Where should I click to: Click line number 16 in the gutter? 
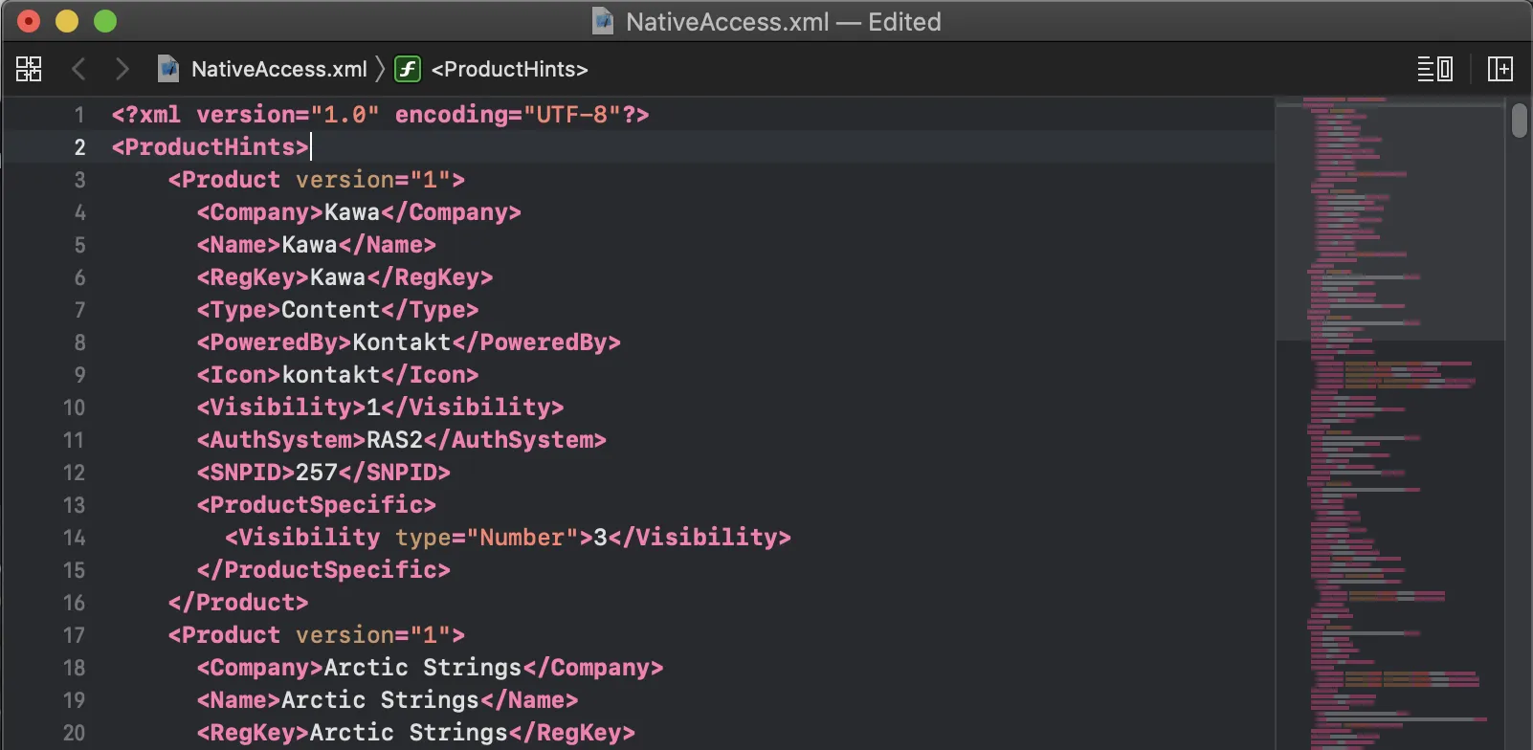(x=74, y=603)
